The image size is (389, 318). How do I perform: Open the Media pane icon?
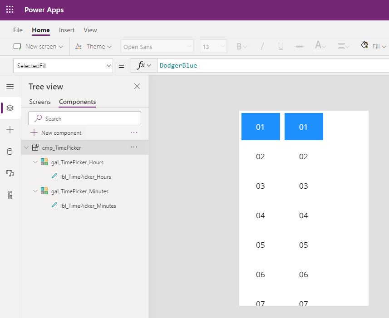click(10, 173)
